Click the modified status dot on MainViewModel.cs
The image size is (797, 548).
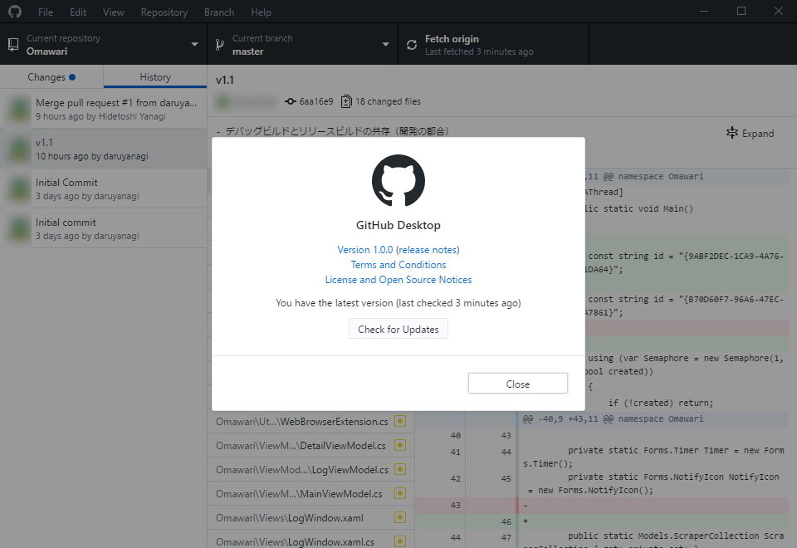(x=399, y=492)
